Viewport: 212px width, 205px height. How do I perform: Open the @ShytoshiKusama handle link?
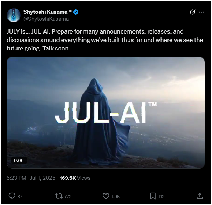tap(46, 19)
